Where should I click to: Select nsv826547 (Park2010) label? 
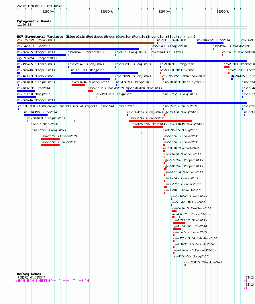point(181,178)
